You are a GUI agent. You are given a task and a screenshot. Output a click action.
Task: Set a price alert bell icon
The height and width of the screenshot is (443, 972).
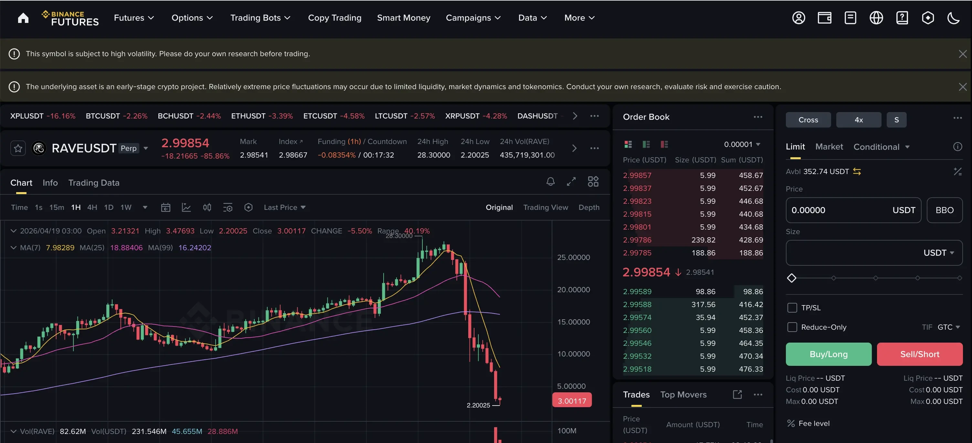click(551, 182)
